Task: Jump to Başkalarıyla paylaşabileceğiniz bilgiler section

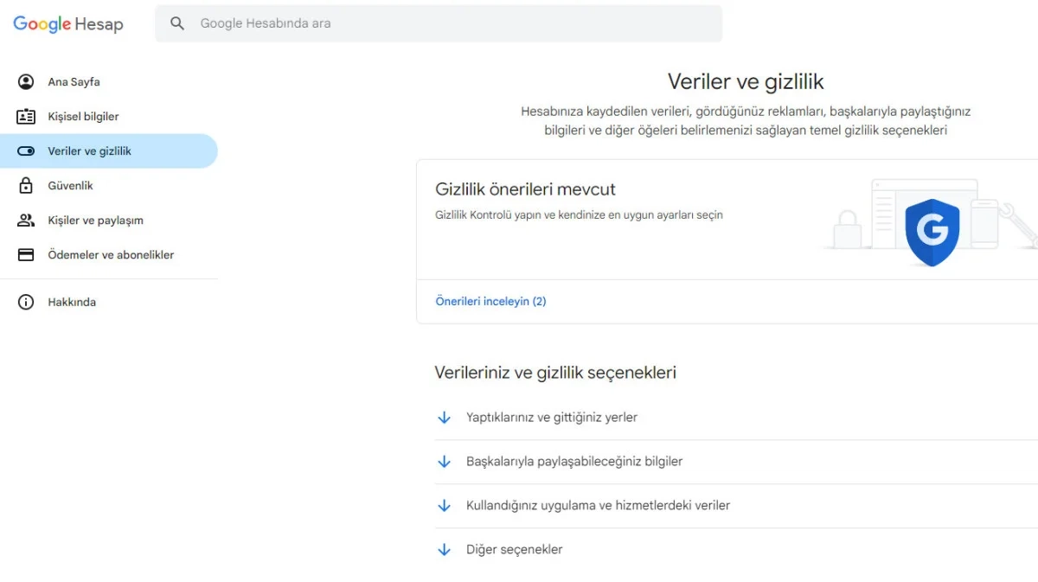Action: pyautogui.click(x=573, y=462)
